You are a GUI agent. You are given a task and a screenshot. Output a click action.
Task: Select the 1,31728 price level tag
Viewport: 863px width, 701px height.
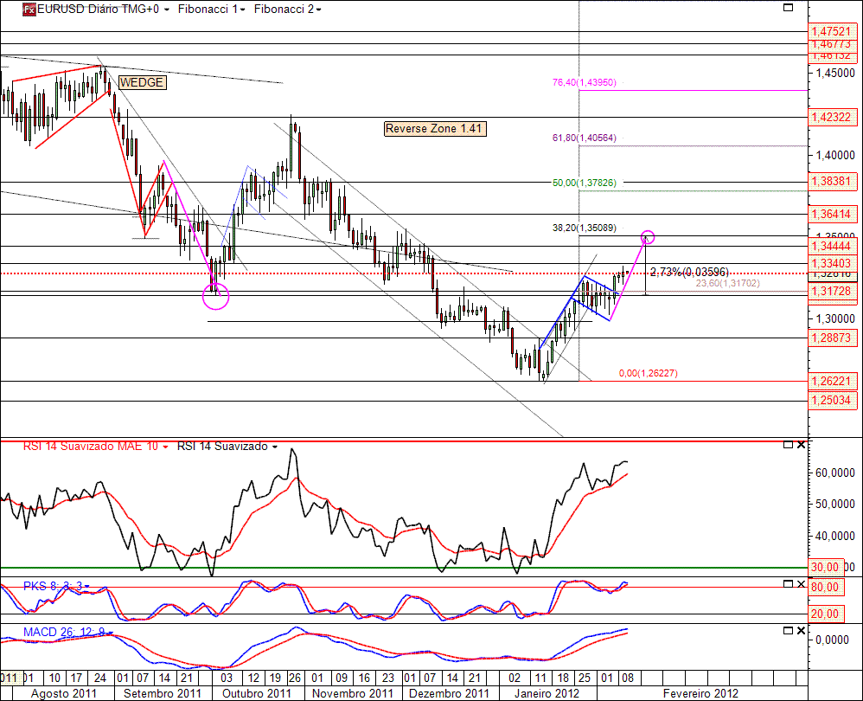tap(832, 292)
